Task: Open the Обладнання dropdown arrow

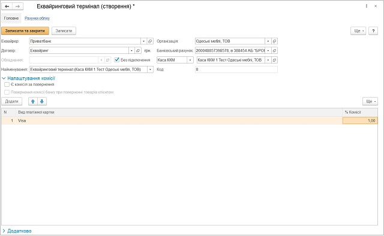Action: (101, 60)
